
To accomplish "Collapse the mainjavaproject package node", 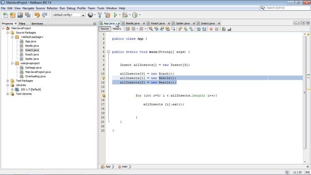I will tap(12, 63).
